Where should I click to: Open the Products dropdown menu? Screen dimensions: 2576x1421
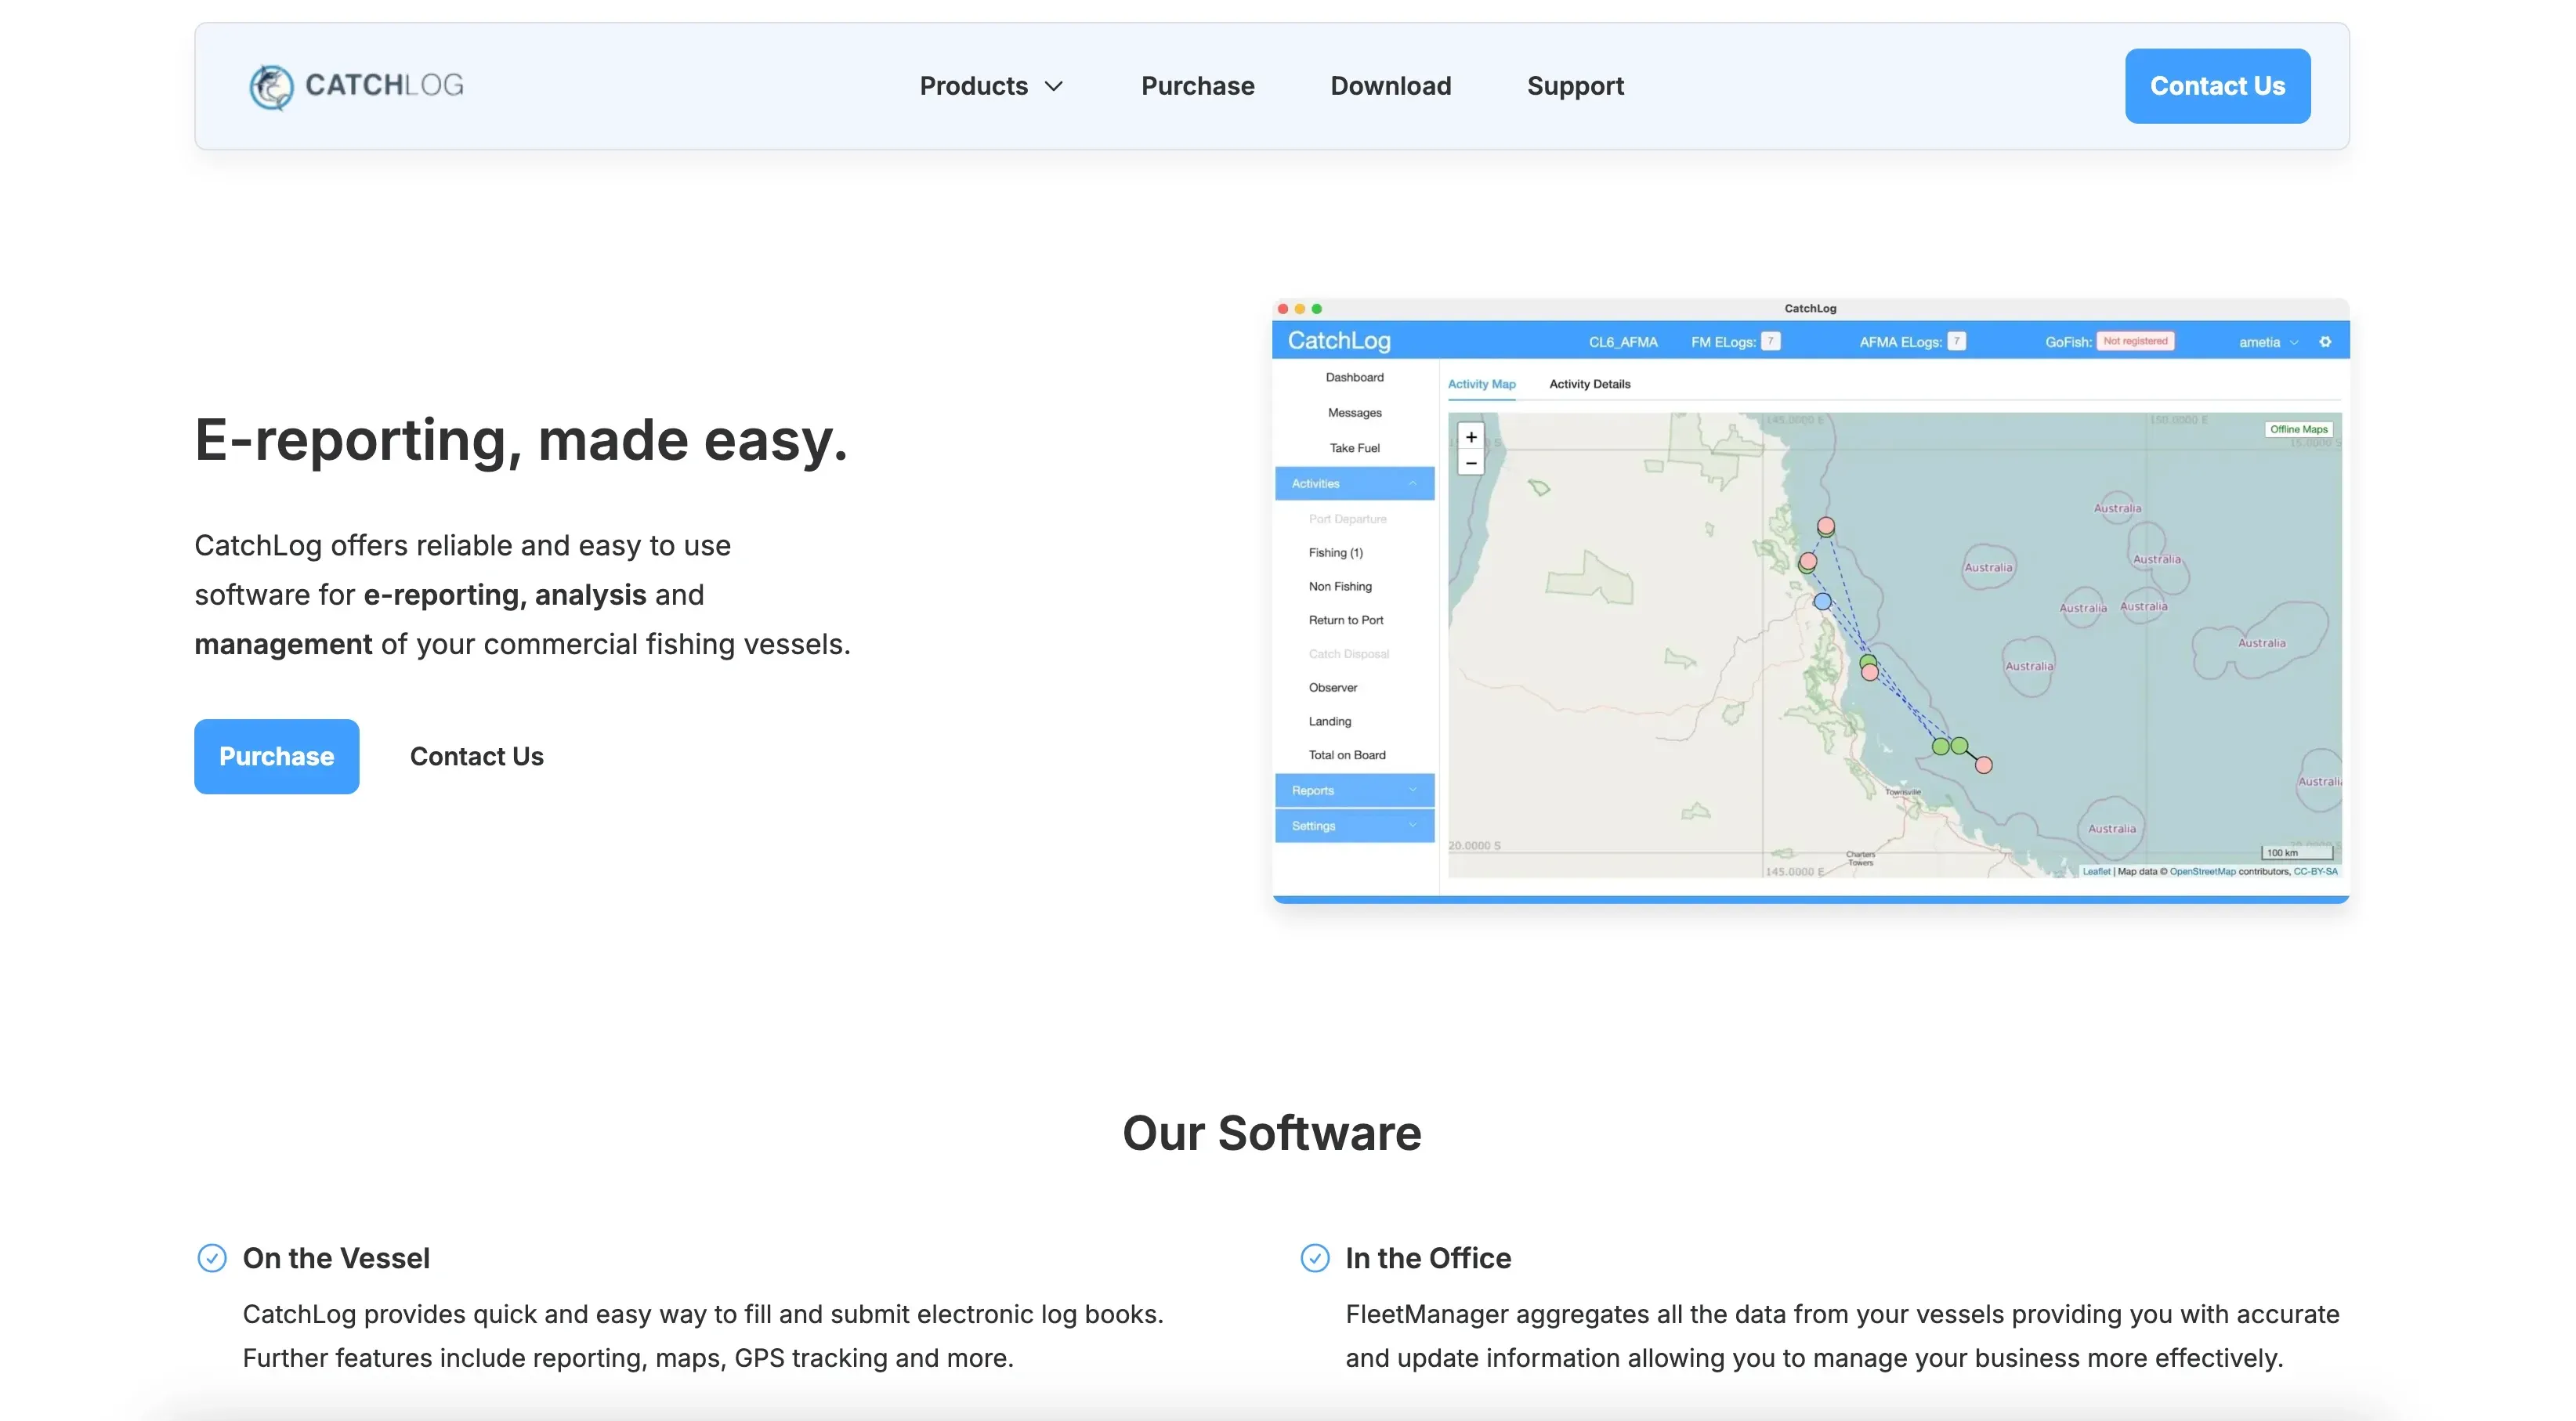991,86
